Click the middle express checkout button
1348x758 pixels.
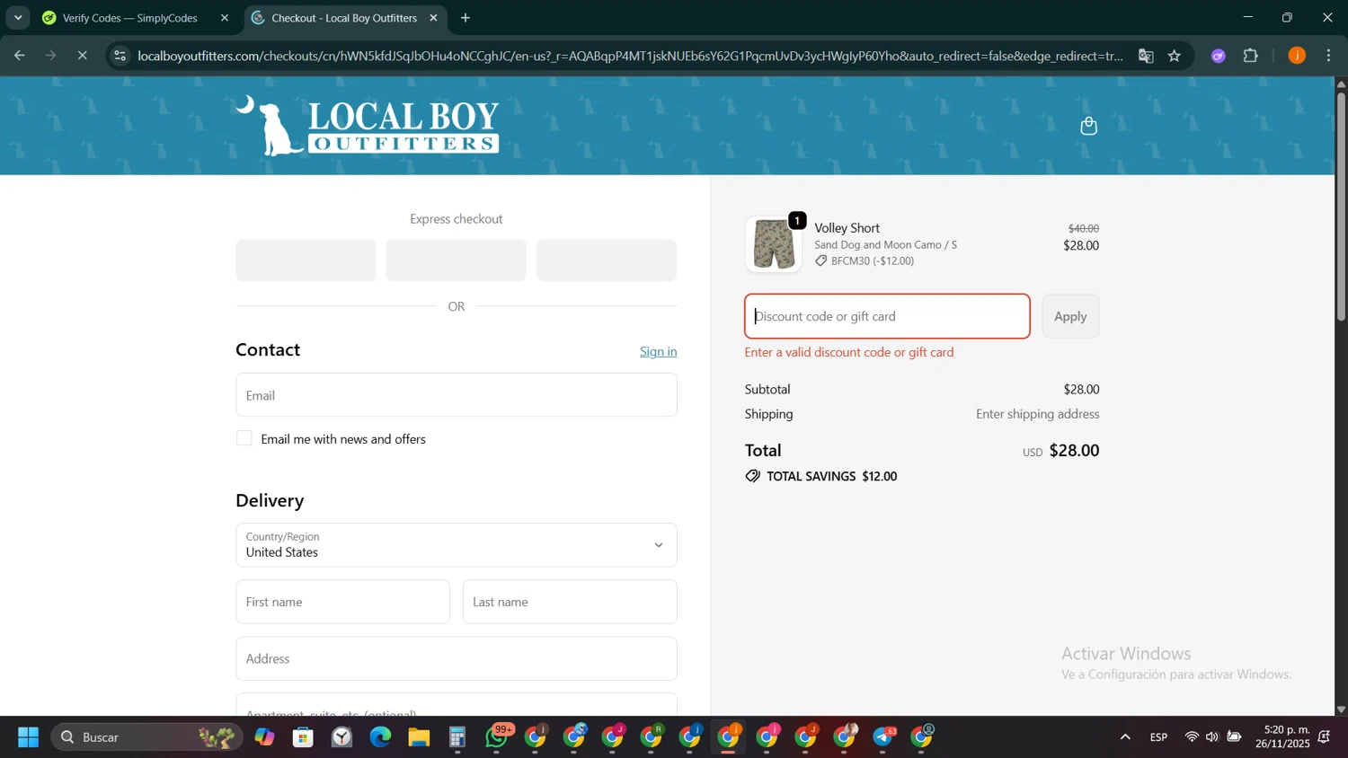457,260
